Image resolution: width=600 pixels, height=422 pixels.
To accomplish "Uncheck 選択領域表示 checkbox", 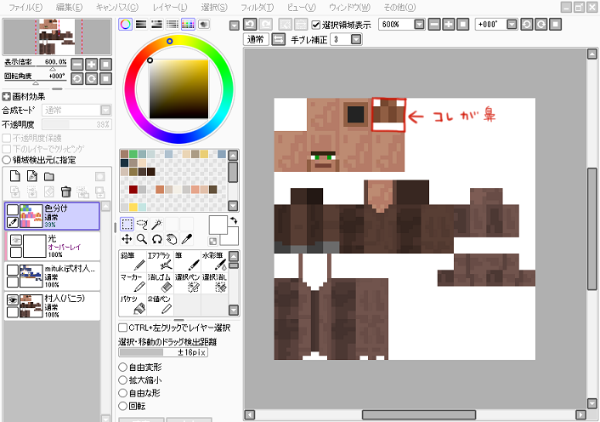I will pos(315,25).
